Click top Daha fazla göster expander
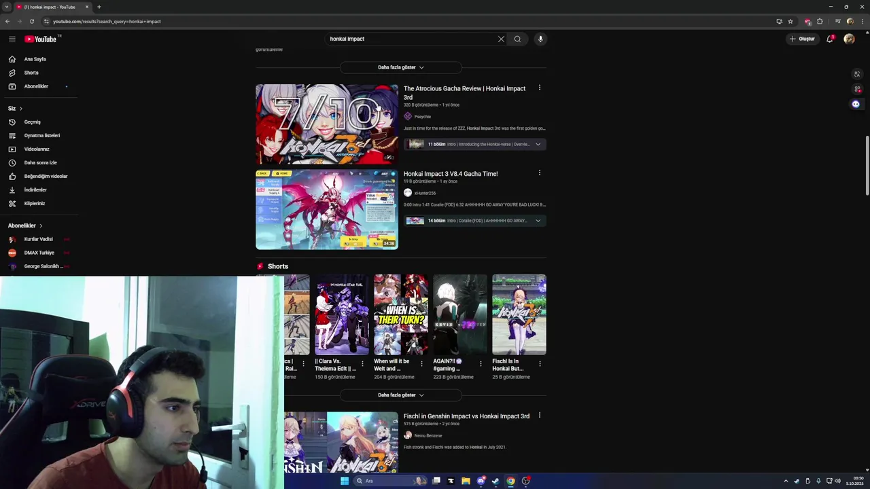Viewport: 870px width, 489px height. point(401,67)
